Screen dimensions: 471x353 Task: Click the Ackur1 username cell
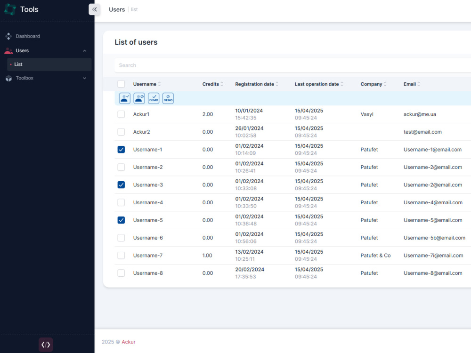pos(141,114)
